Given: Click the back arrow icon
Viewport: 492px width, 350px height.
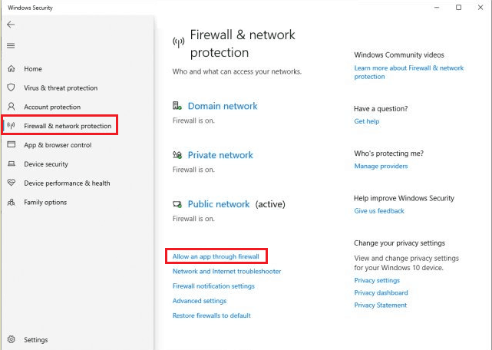Looking at the screenshot, I should coord(11,25).
